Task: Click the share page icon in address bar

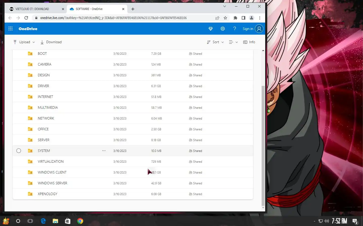Action: [x=217, y=18]
